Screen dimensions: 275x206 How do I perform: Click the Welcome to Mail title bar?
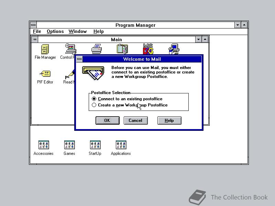pyautogui.click(x=142, y=59)
